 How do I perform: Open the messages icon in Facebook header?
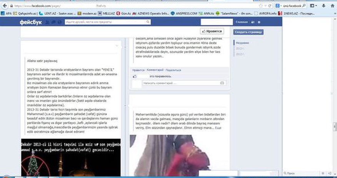53,22
